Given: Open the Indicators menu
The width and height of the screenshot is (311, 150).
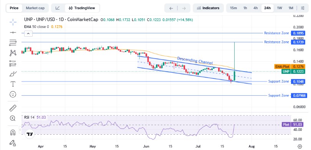Looking at the screenshot, I should pos(208,8).
